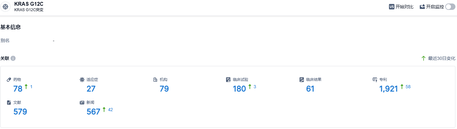Click the VS compare icon

point(392,7)
